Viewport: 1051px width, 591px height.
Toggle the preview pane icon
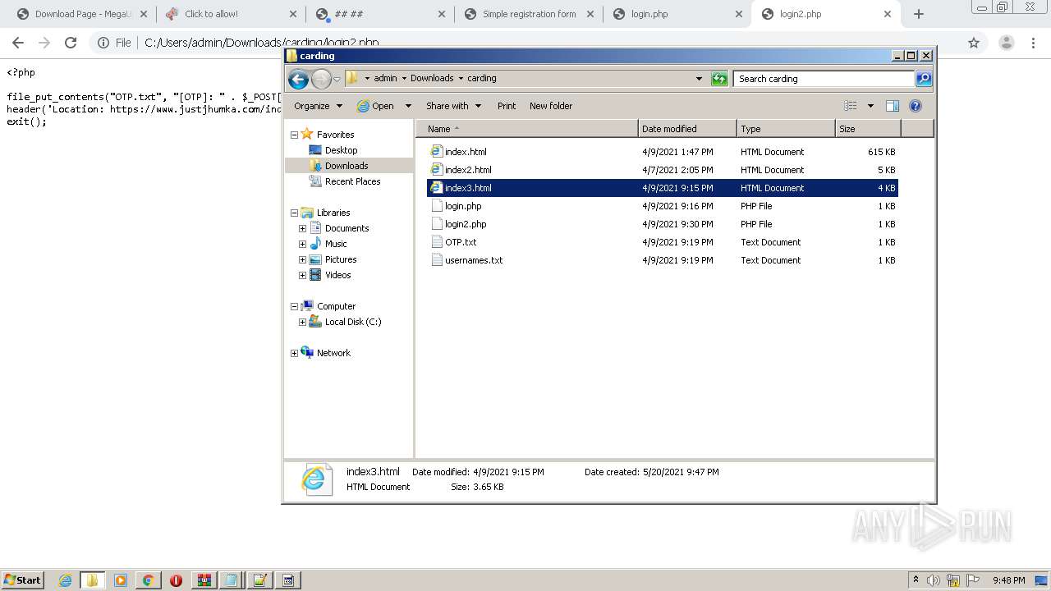point(893,106)
